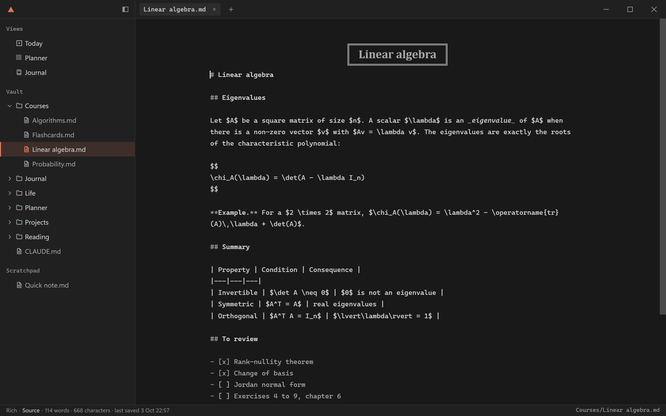Open Algorithms.md file

click(67, 120)
